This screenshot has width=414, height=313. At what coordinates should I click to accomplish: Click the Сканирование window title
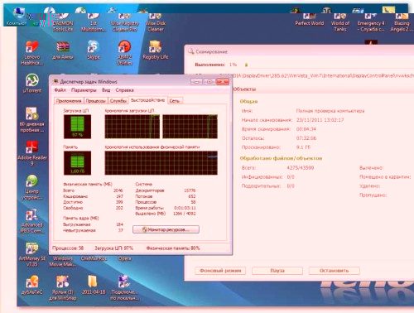coord(211,51)
